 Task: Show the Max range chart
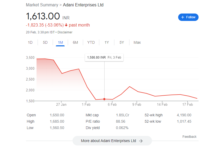tap(137, 42)
